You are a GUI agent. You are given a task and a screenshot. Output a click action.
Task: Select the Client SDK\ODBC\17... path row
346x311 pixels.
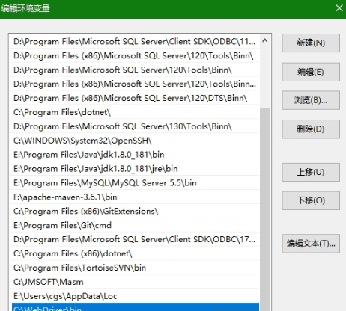tap(135, 240)
